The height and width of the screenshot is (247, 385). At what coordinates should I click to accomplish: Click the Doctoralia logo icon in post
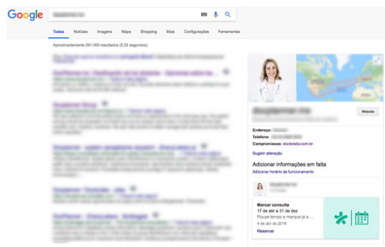pos(341,218)
